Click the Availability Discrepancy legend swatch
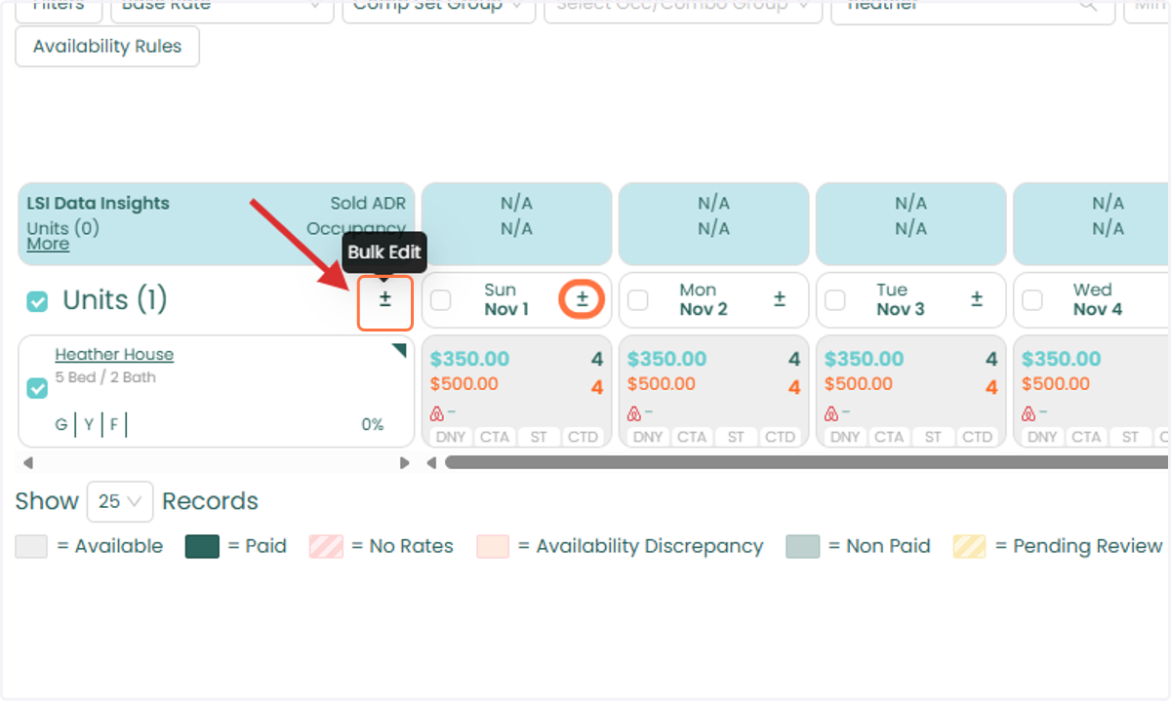The image size is (1171, 701). pyautogui.click(x=493, y=546)
